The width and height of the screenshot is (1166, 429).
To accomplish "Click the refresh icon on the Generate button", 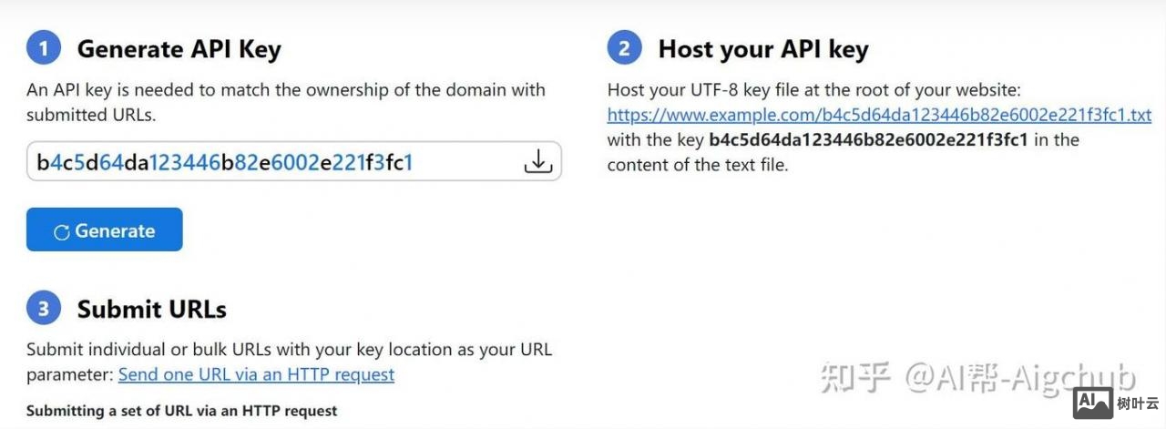I will pos(62,232).
